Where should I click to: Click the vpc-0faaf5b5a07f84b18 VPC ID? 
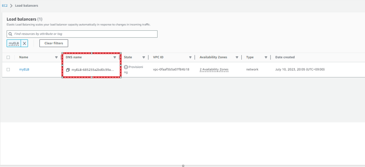pyautogui.click(x=171, y=69)
